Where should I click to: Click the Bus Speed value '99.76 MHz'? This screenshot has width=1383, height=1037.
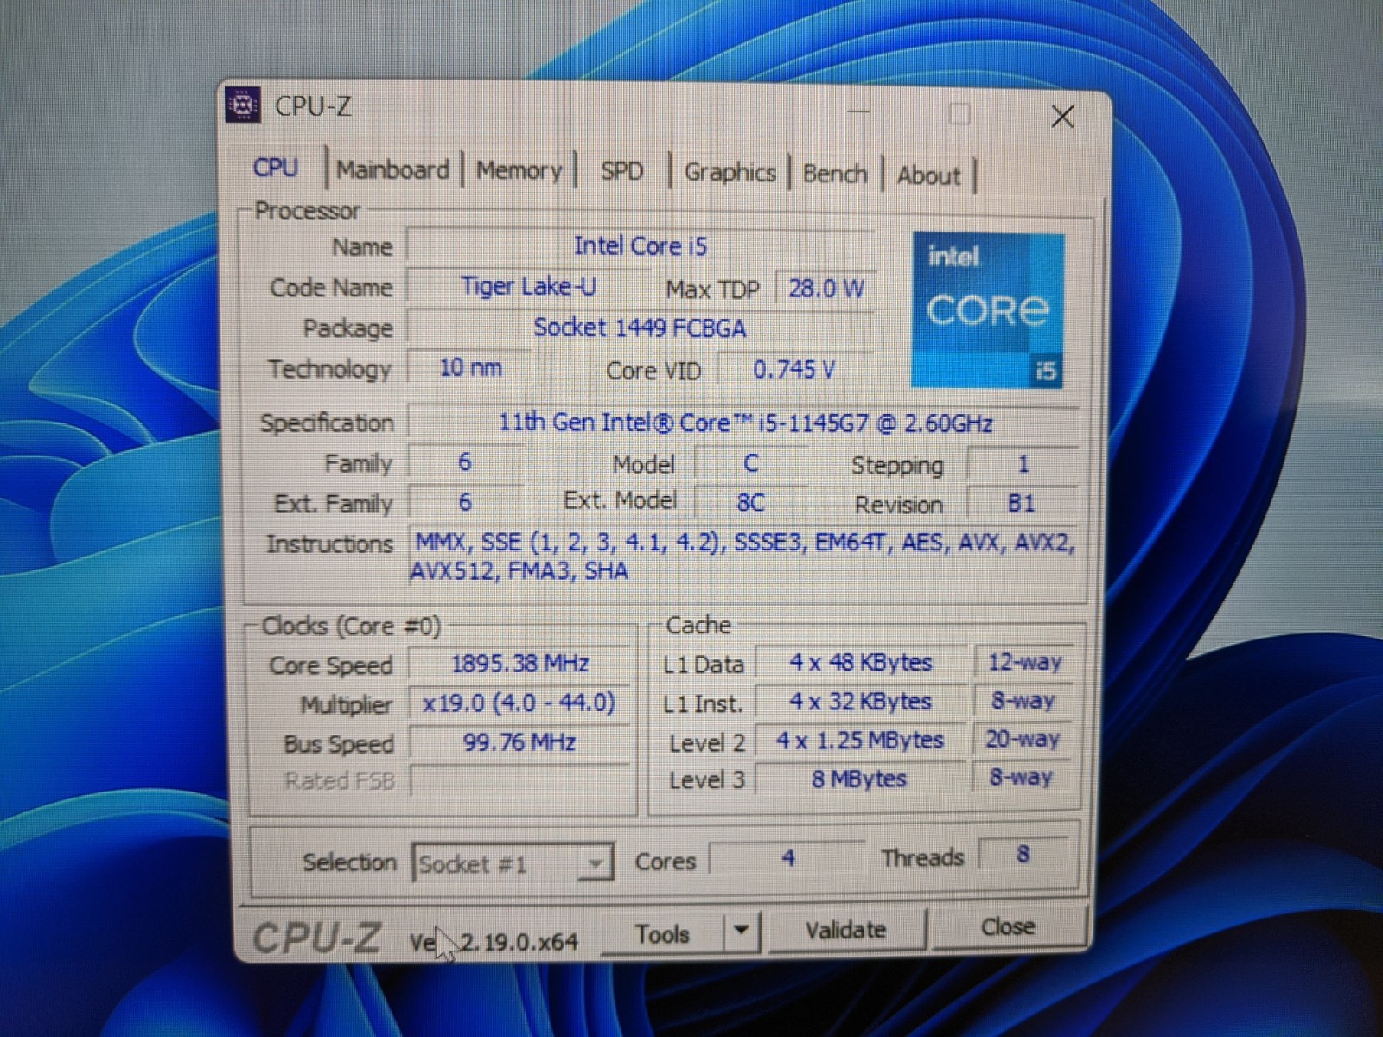coord(519,741)
